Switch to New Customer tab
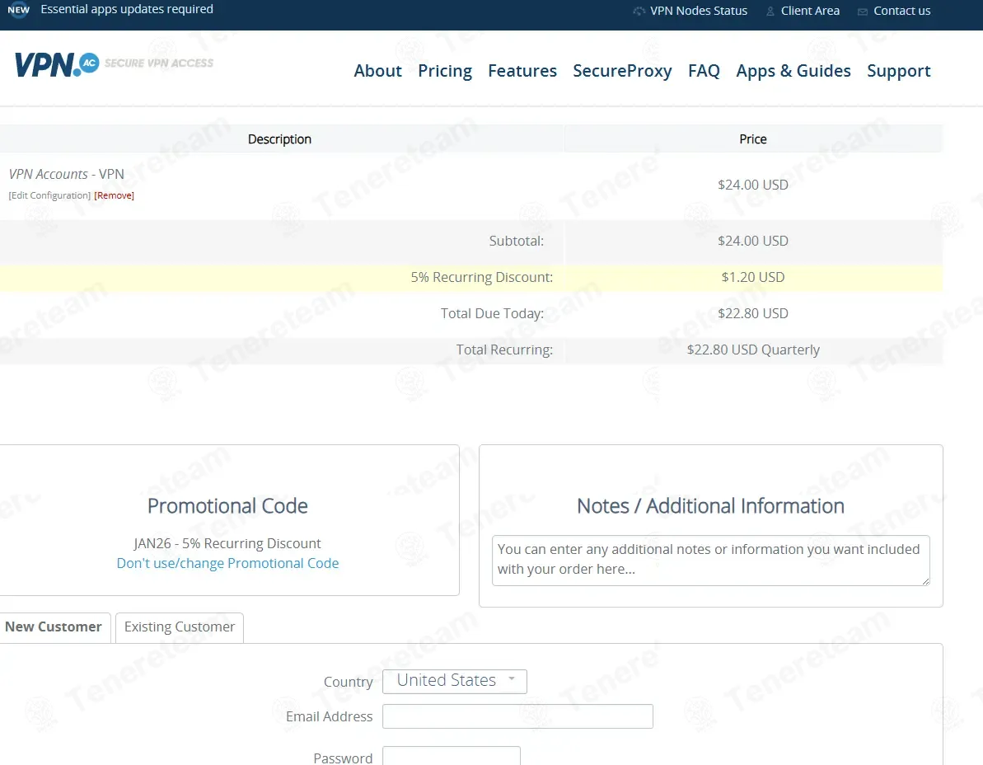 coord(54,627)
